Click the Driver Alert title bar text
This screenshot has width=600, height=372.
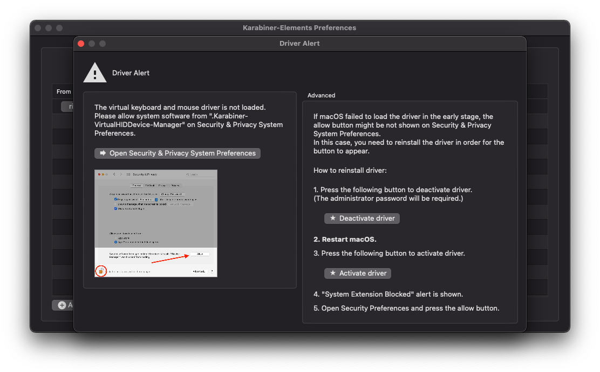(299, 44)
